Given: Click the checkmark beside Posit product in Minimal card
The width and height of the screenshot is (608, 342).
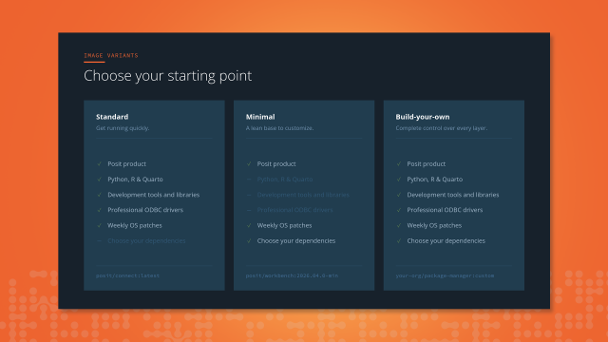Looking at the screenshot, I should (249, 163).
